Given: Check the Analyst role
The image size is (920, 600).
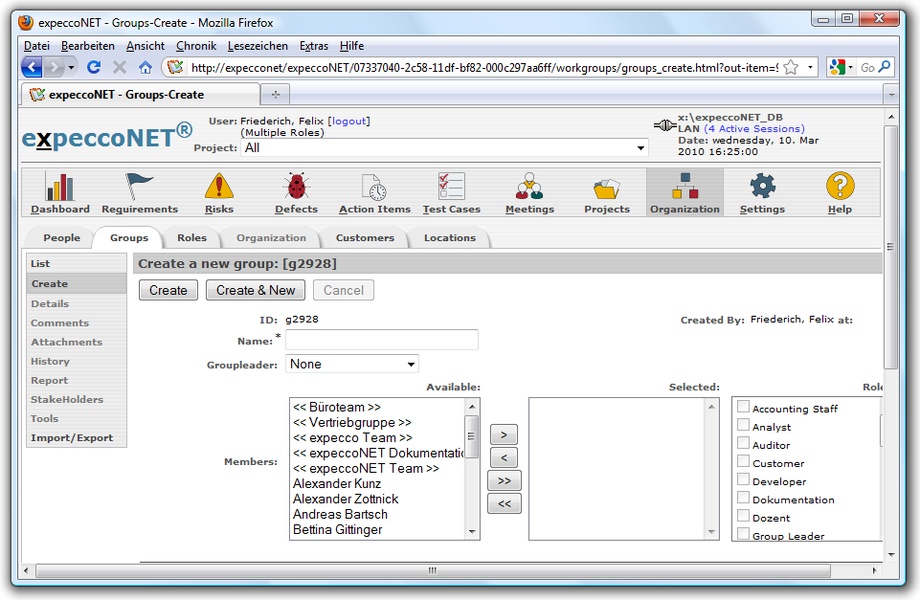Looking at the screenshot, I should click(x=744, y=425).
